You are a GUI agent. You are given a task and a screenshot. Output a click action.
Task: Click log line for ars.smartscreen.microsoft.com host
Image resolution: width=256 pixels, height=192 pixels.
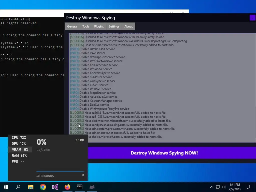click(122, 45)
